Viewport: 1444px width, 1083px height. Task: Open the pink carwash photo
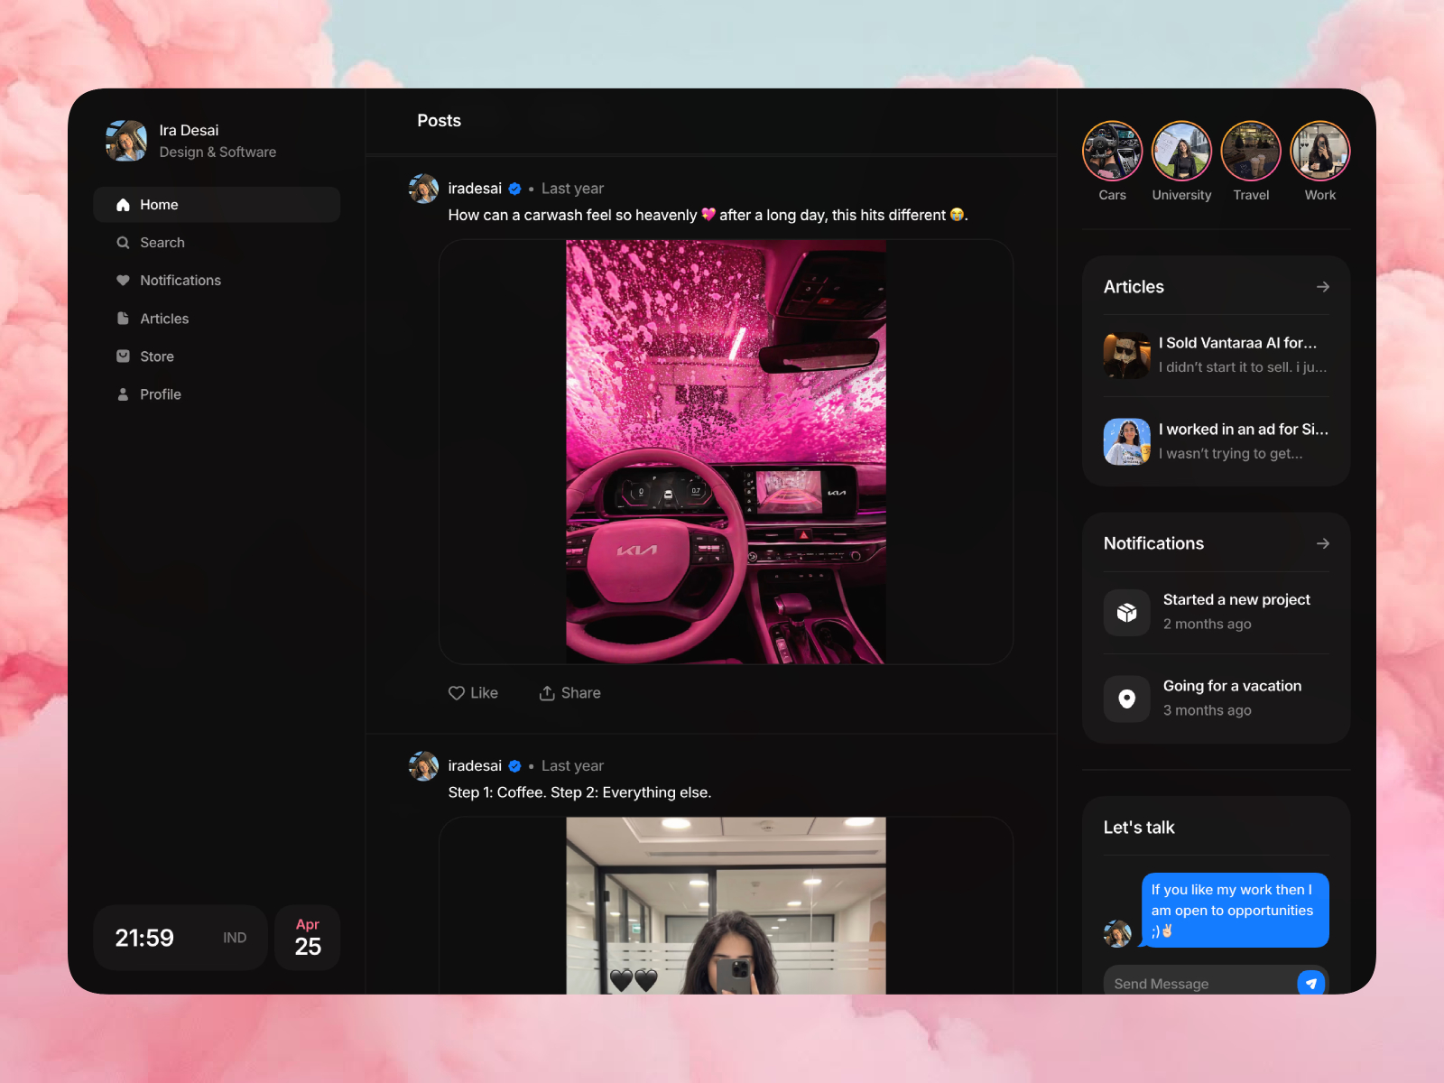[x=726, y=452]
